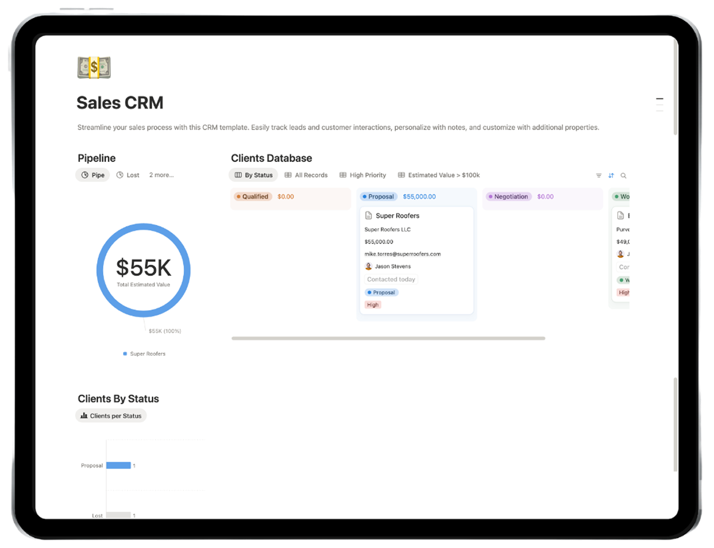
Task: Click Jason Stevens avatar on card
Action: point(369,266)
